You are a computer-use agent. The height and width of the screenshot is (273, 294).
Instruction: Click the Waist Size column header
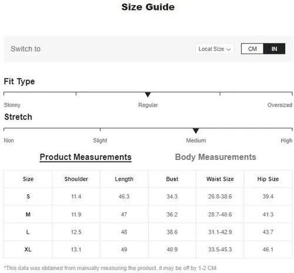[x=220, y=179]
